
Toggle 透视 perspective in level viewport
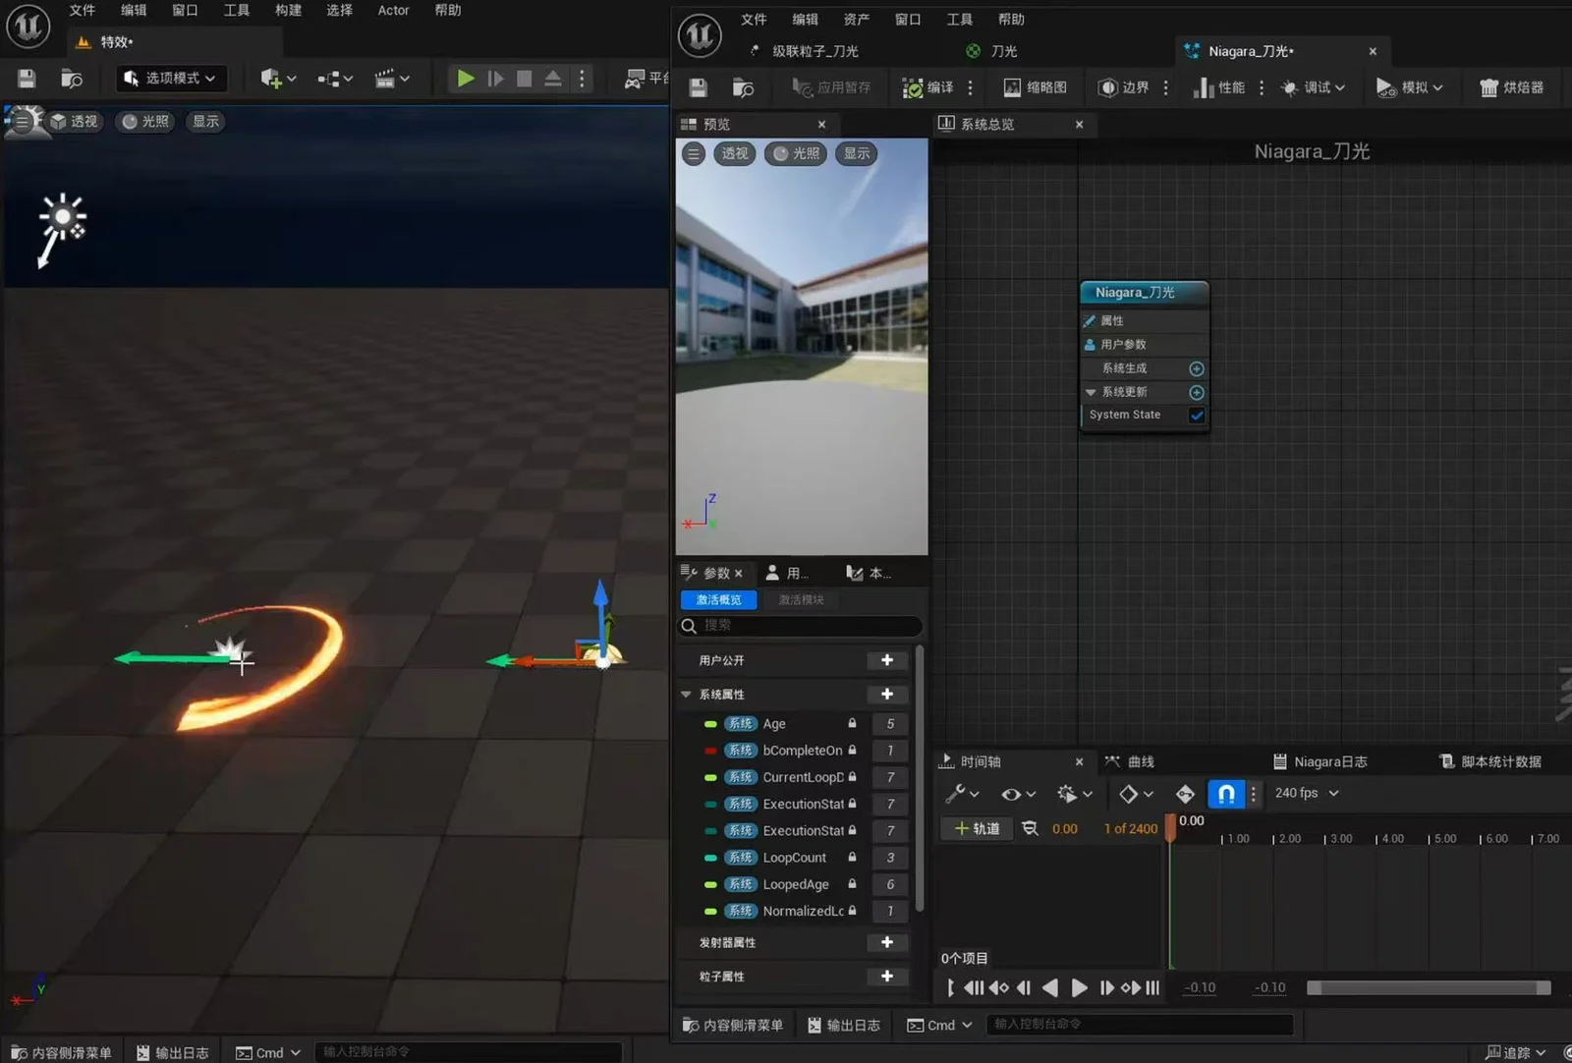click(75, 122)
